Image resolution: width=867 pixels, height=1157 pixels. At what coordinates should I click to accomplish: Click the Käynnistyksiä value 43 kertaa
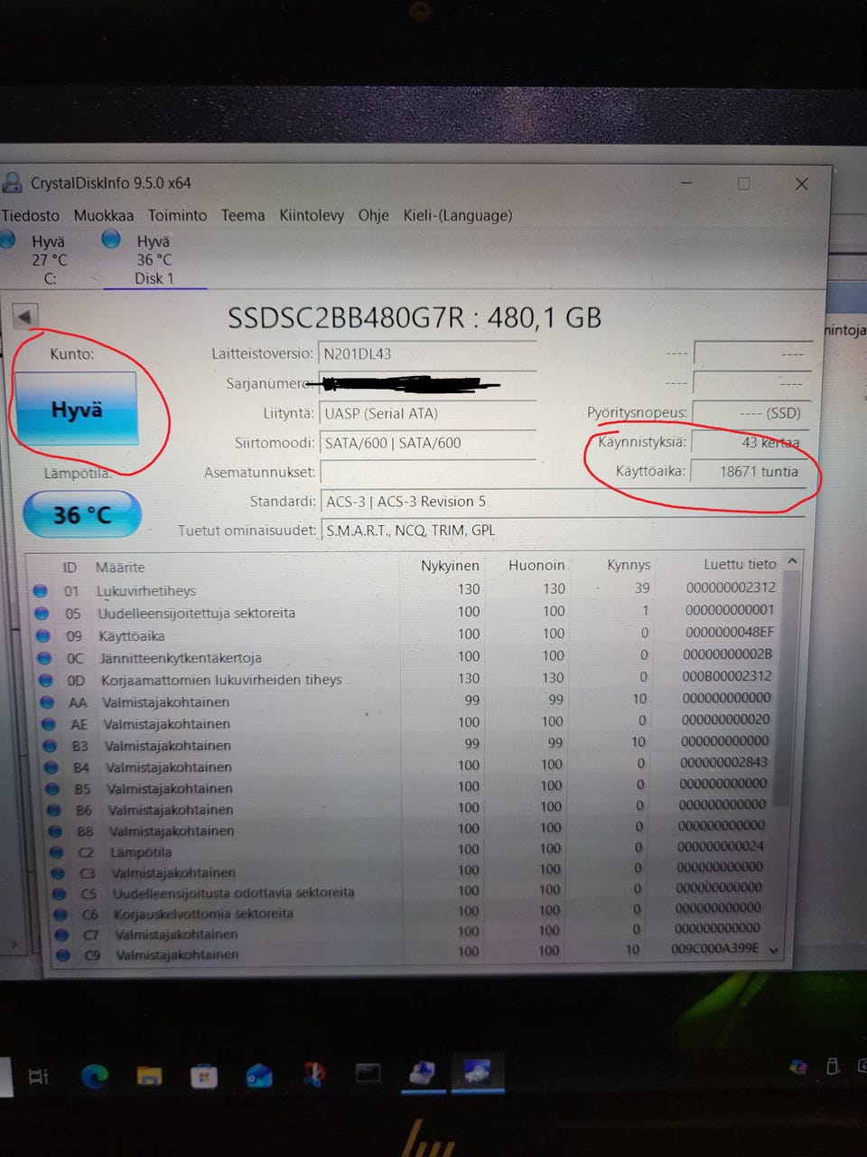pos(749,443)
